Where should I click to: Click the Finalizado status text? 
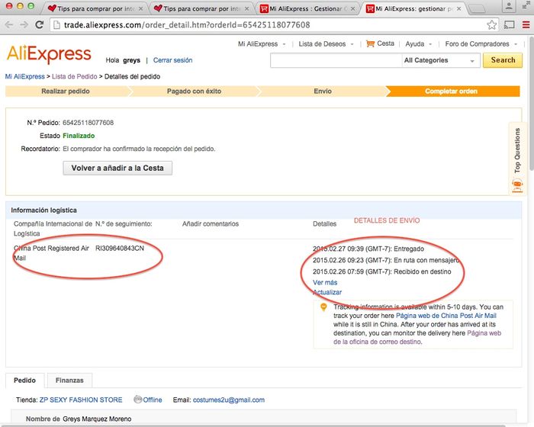point(79,136)
